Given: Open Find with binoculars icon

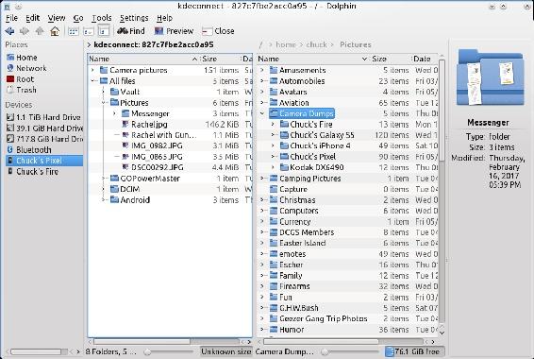Looking at the screenshot, I should click(131, 31).
